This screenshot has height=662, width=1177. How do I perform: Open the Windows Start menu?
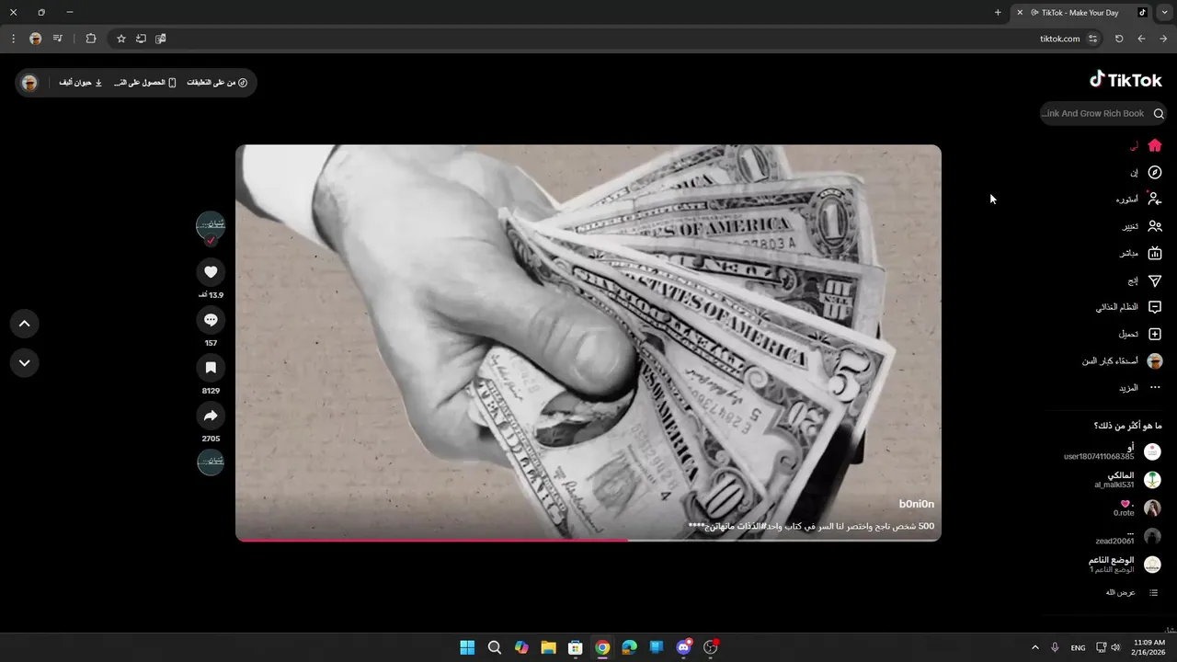tap(467, 647)
